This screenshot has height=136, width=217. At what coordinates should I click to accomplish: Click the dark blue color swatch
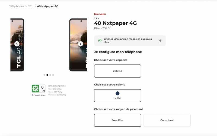[x=117, y=93]
